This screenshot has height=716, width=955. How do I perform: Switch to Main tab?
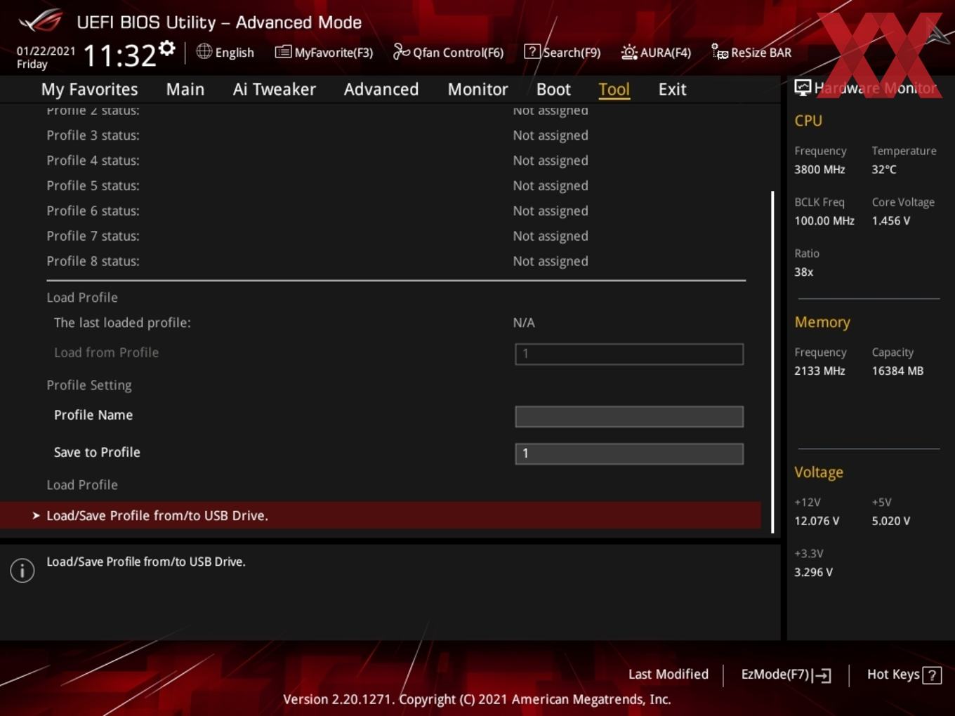coord(185,89)
